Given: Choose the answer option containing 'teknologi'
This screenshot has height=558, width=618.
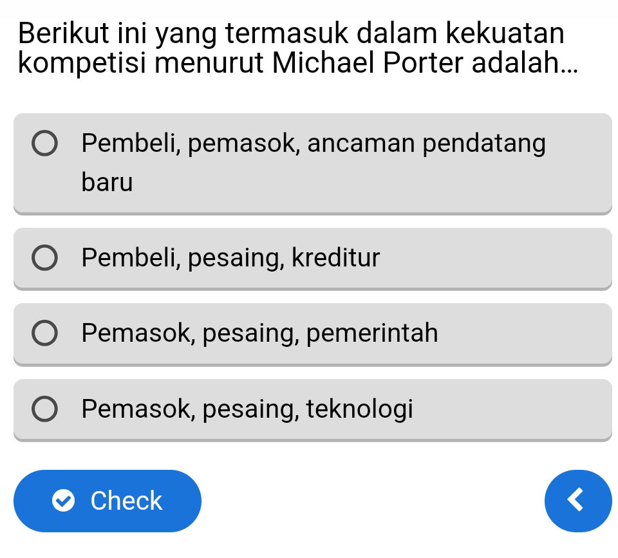Looking at the screenshot, I should [x=313, y=409].
